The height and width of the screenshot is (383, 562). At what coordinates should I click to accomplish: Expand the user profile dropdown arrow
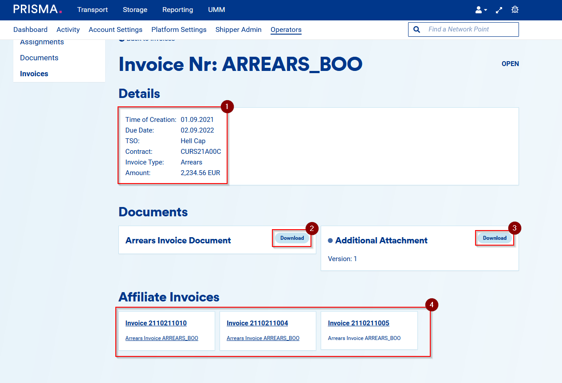tap(486, 10)
